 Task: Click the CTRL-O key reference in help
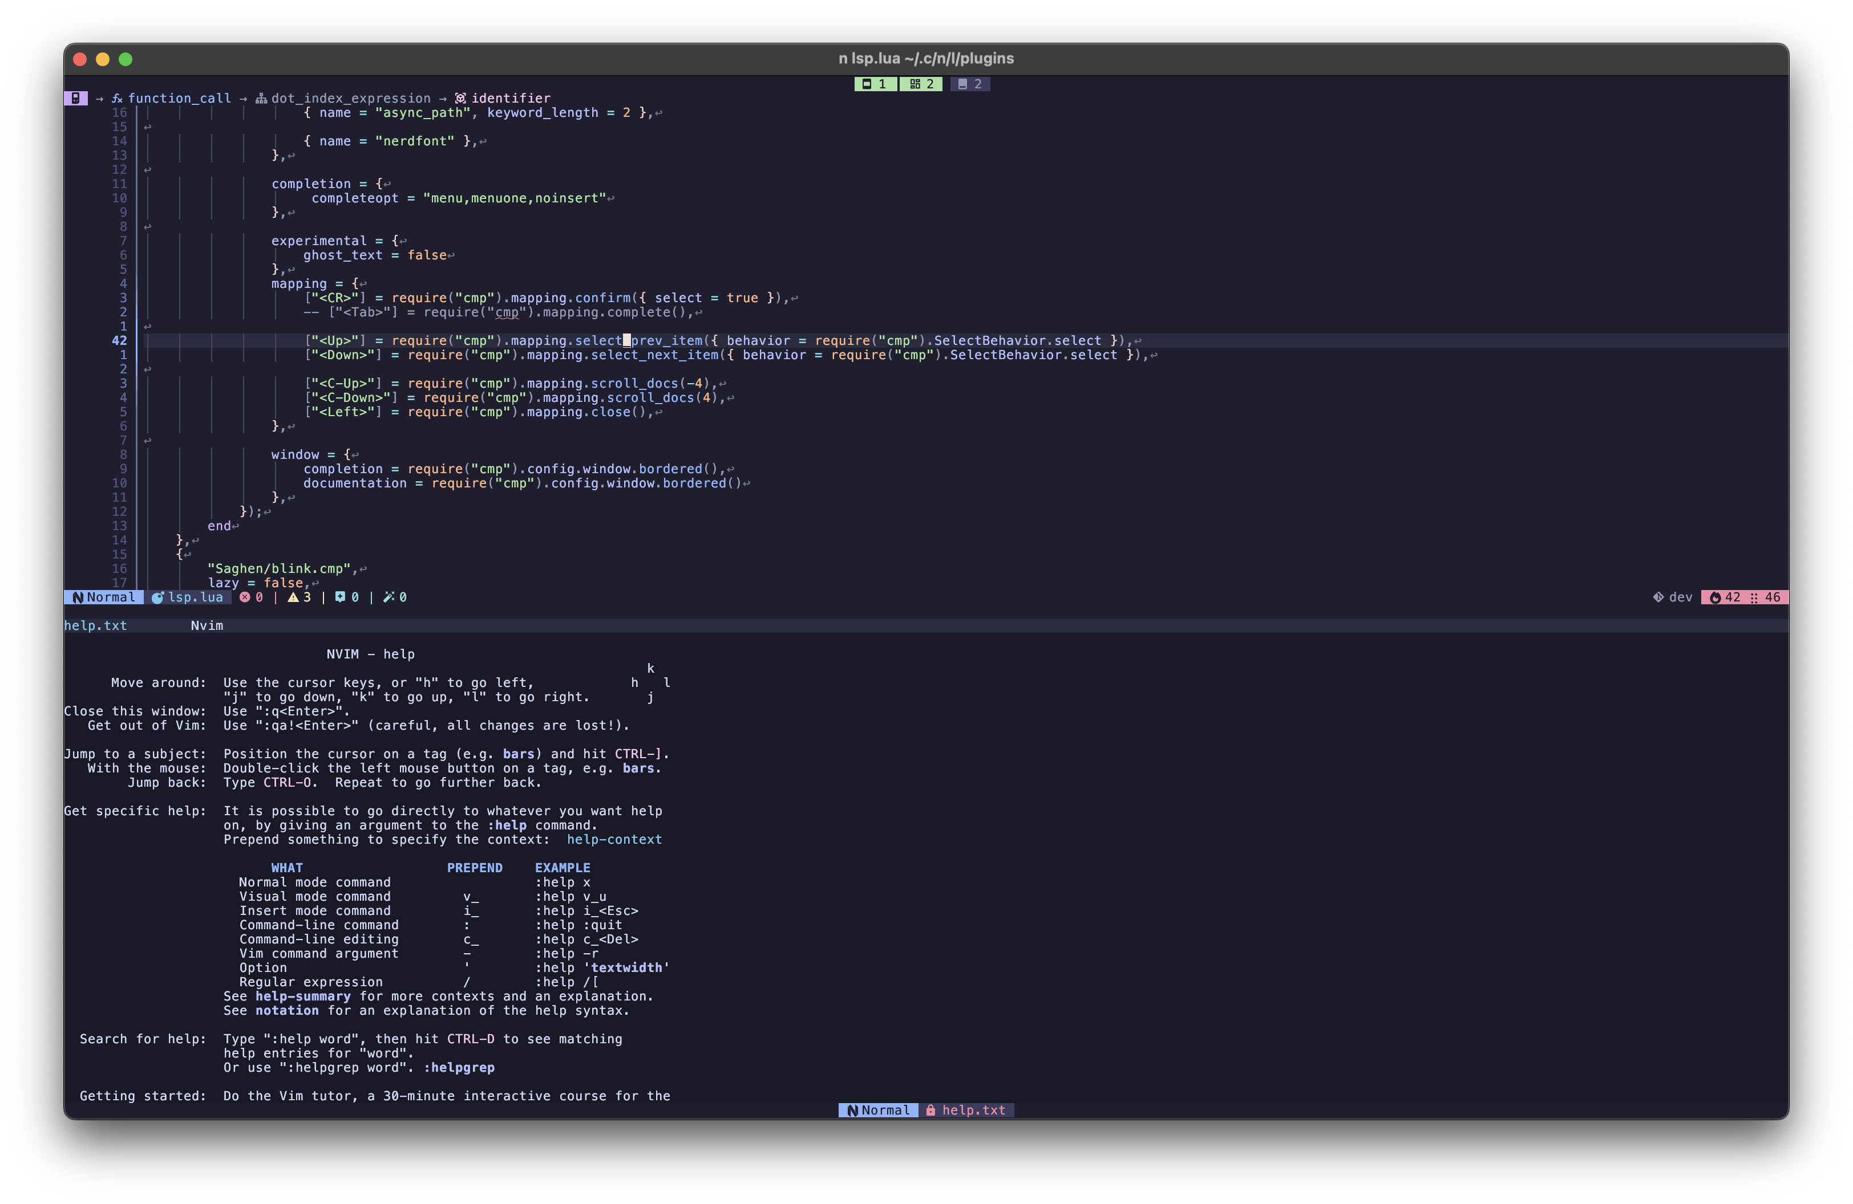[x=288, y=783]
